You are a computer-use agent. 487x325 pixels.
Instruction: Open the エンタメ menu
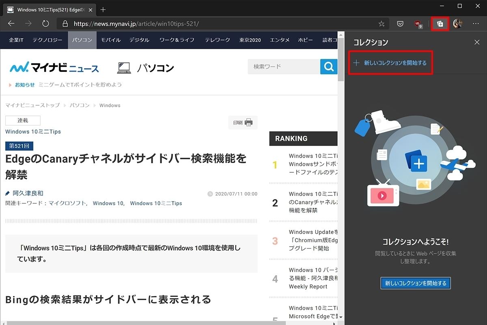pos(280,40)
